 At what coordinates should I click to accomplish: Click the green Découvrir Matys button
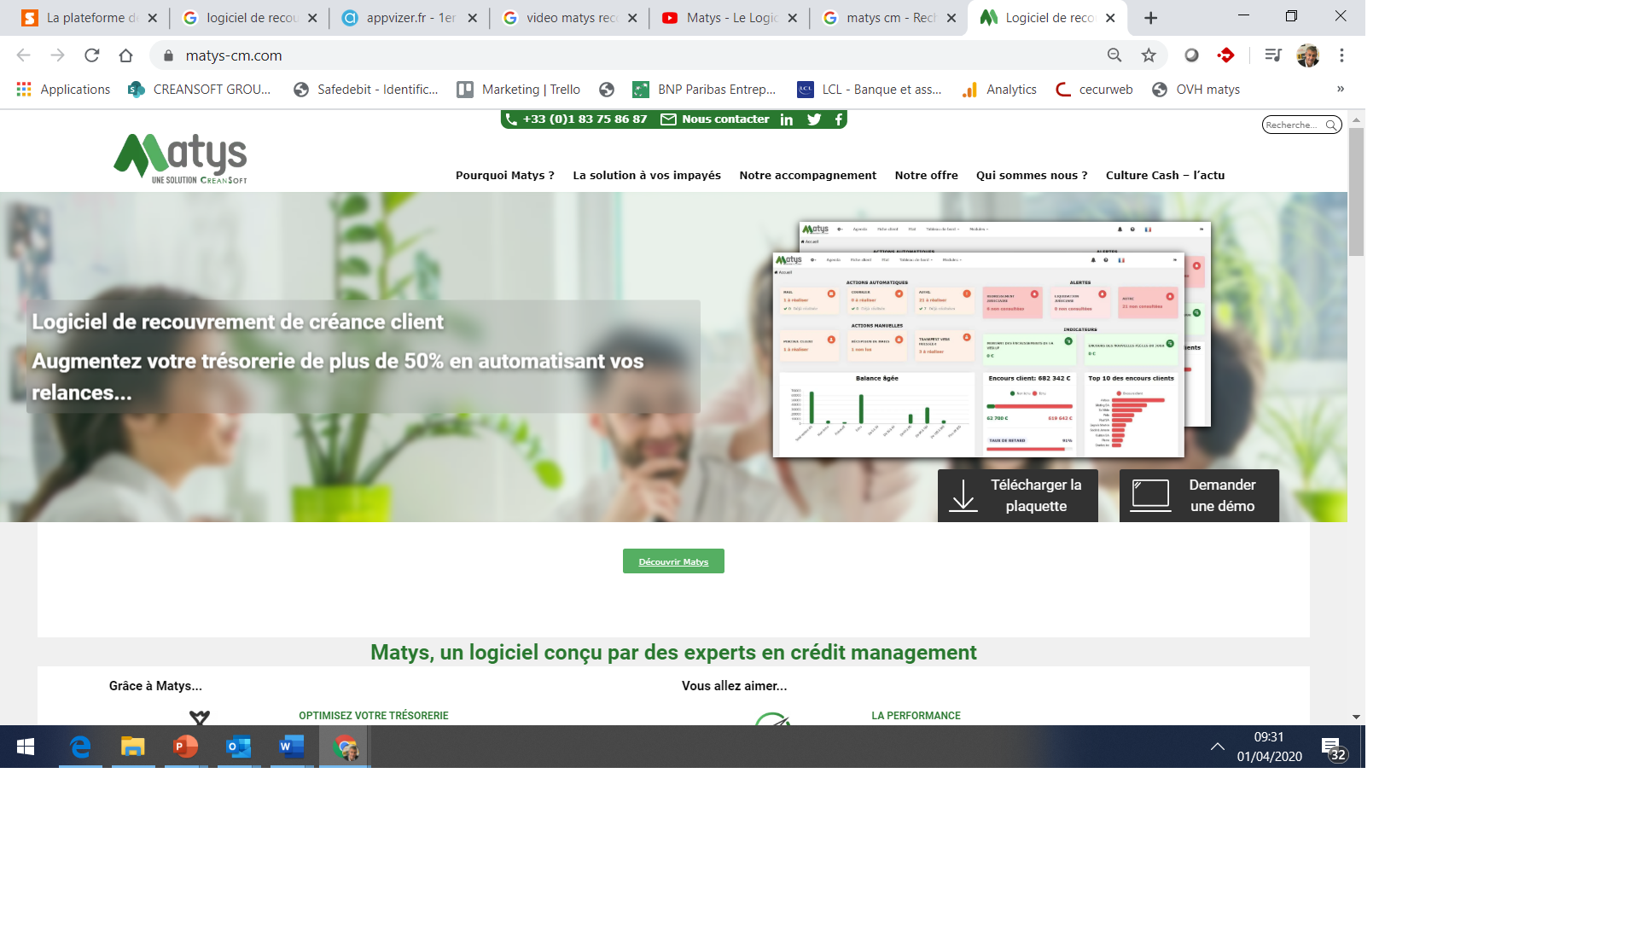pyautogui.click(x=673, y=561)
